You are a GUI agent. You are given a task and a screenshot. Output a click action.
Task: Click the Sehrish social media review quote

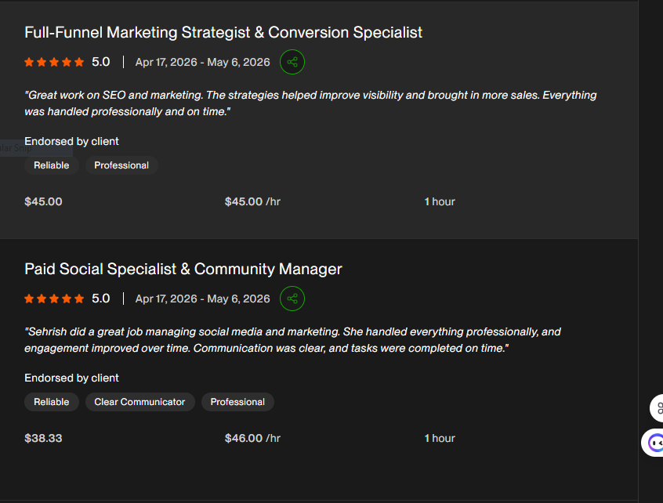point(292,340)
